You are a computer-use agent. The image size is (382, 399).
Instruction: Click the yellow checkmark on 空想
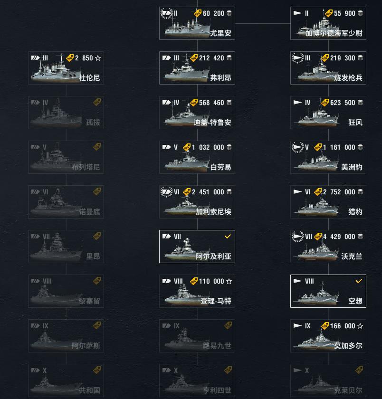pos(359,281)
